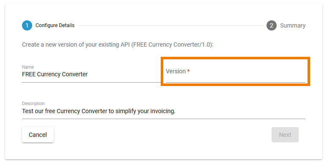Click into the Name input field
This screenshot has width=327, height=164.
click(91, 74)
